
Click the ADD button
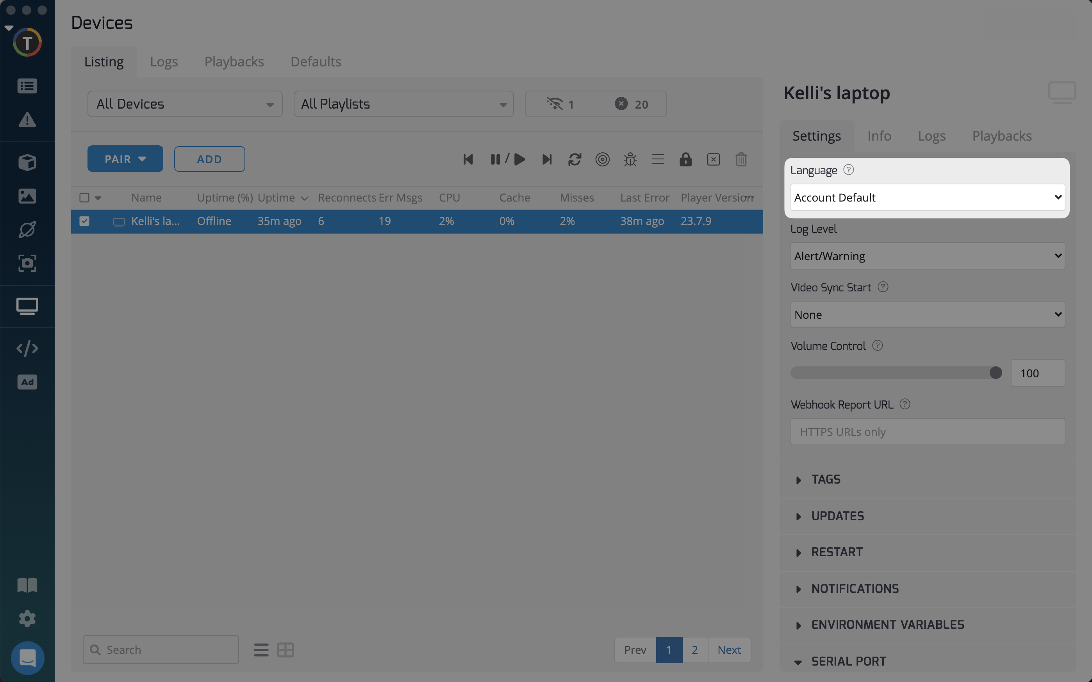[209, 159]
